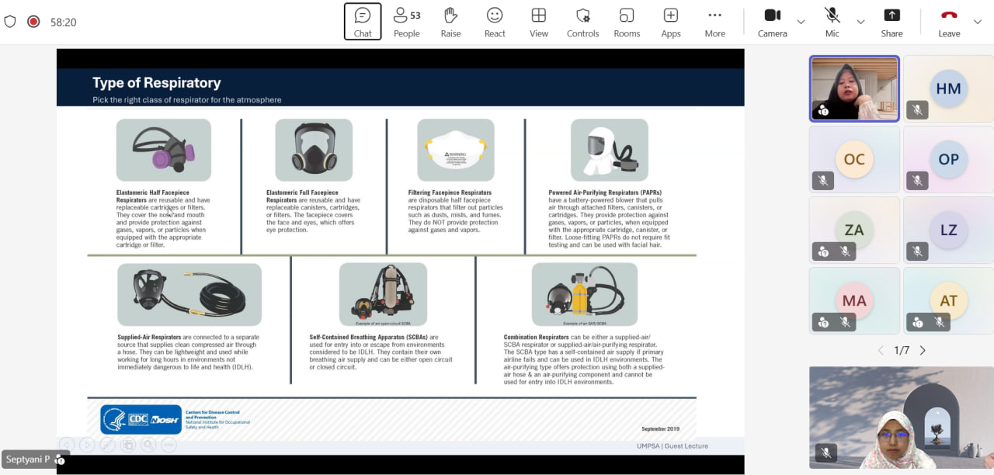Toggle the Camera on
The image size is (994, 475).
[x=772, y=22]
